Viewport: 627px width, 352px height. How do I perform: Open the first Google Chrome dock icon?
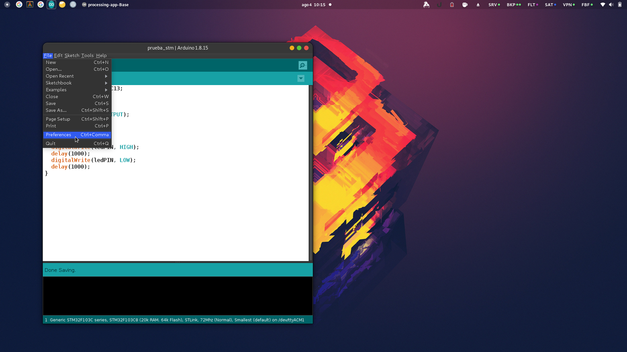(19, 4)
